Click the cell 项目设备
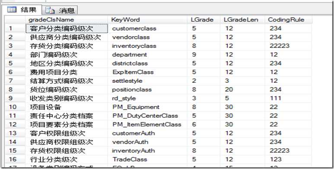The image size is (334, 169). coord(67,107)
